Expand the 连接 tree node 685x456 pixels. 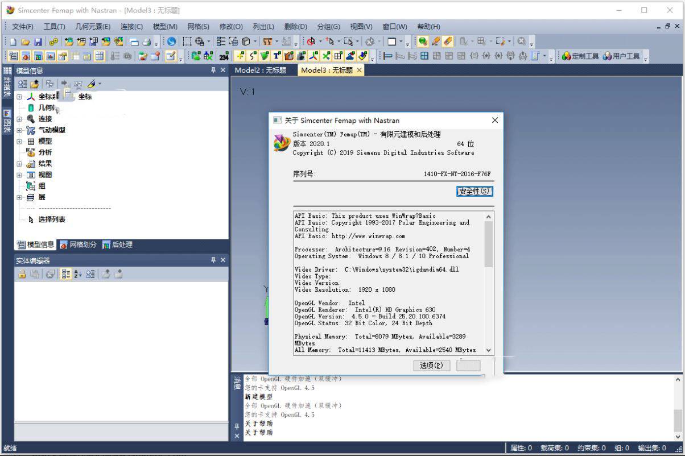19,119
